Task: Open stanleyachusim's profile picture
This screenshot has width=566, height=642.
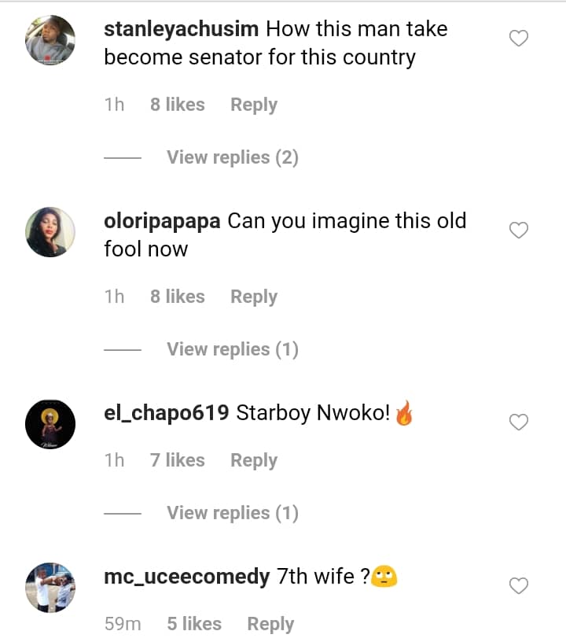Action: tap(50, 40)
